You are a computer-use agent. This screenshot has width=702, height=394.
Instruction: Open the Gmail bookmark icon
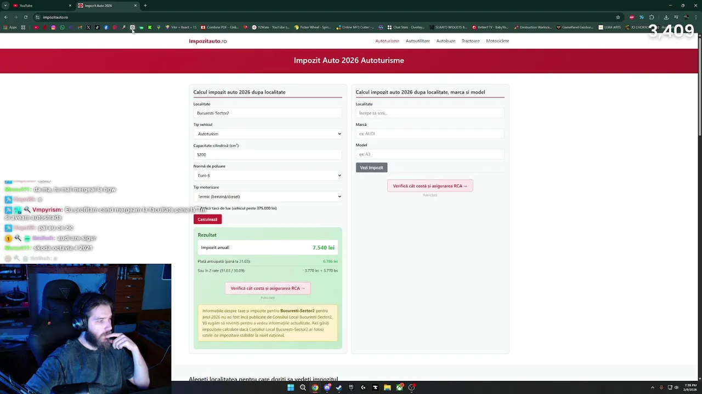pos(80,27)
